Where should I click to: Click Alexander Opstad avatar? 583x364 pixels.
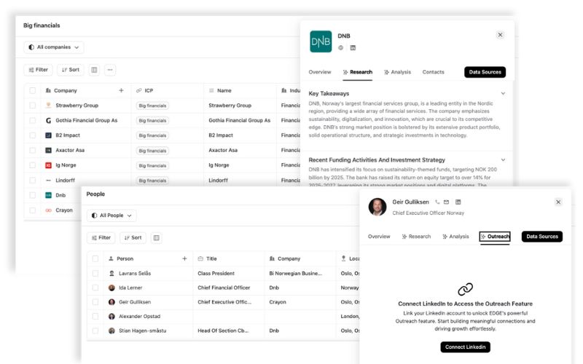click(x=111, y=317)
